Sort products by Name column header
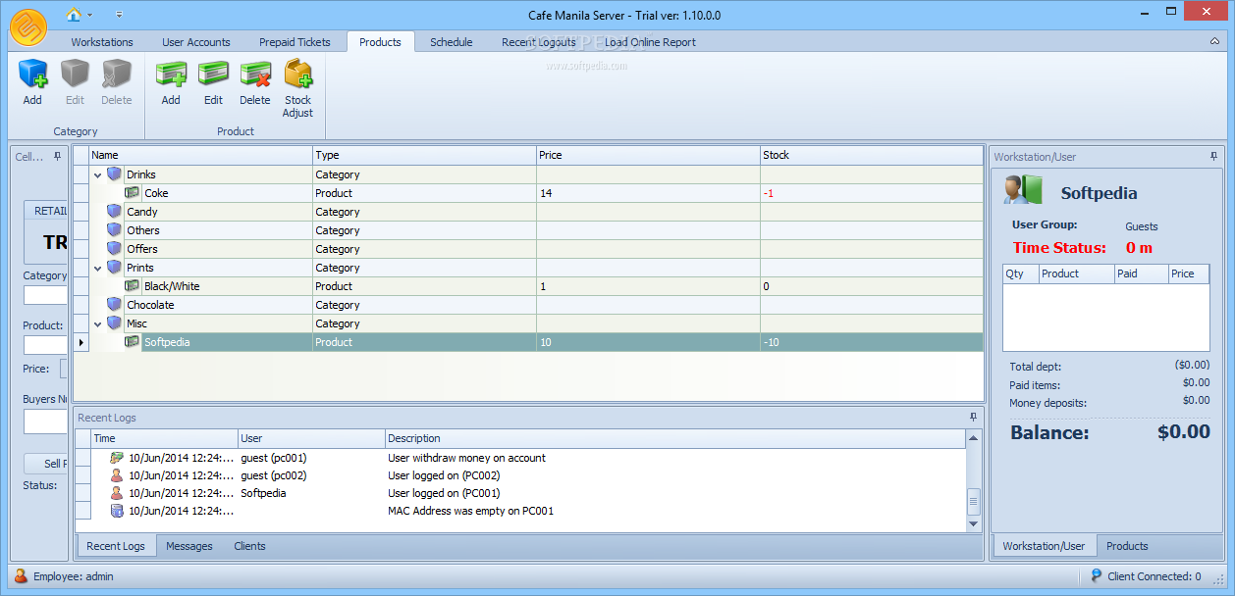 [x=200, y=155]
